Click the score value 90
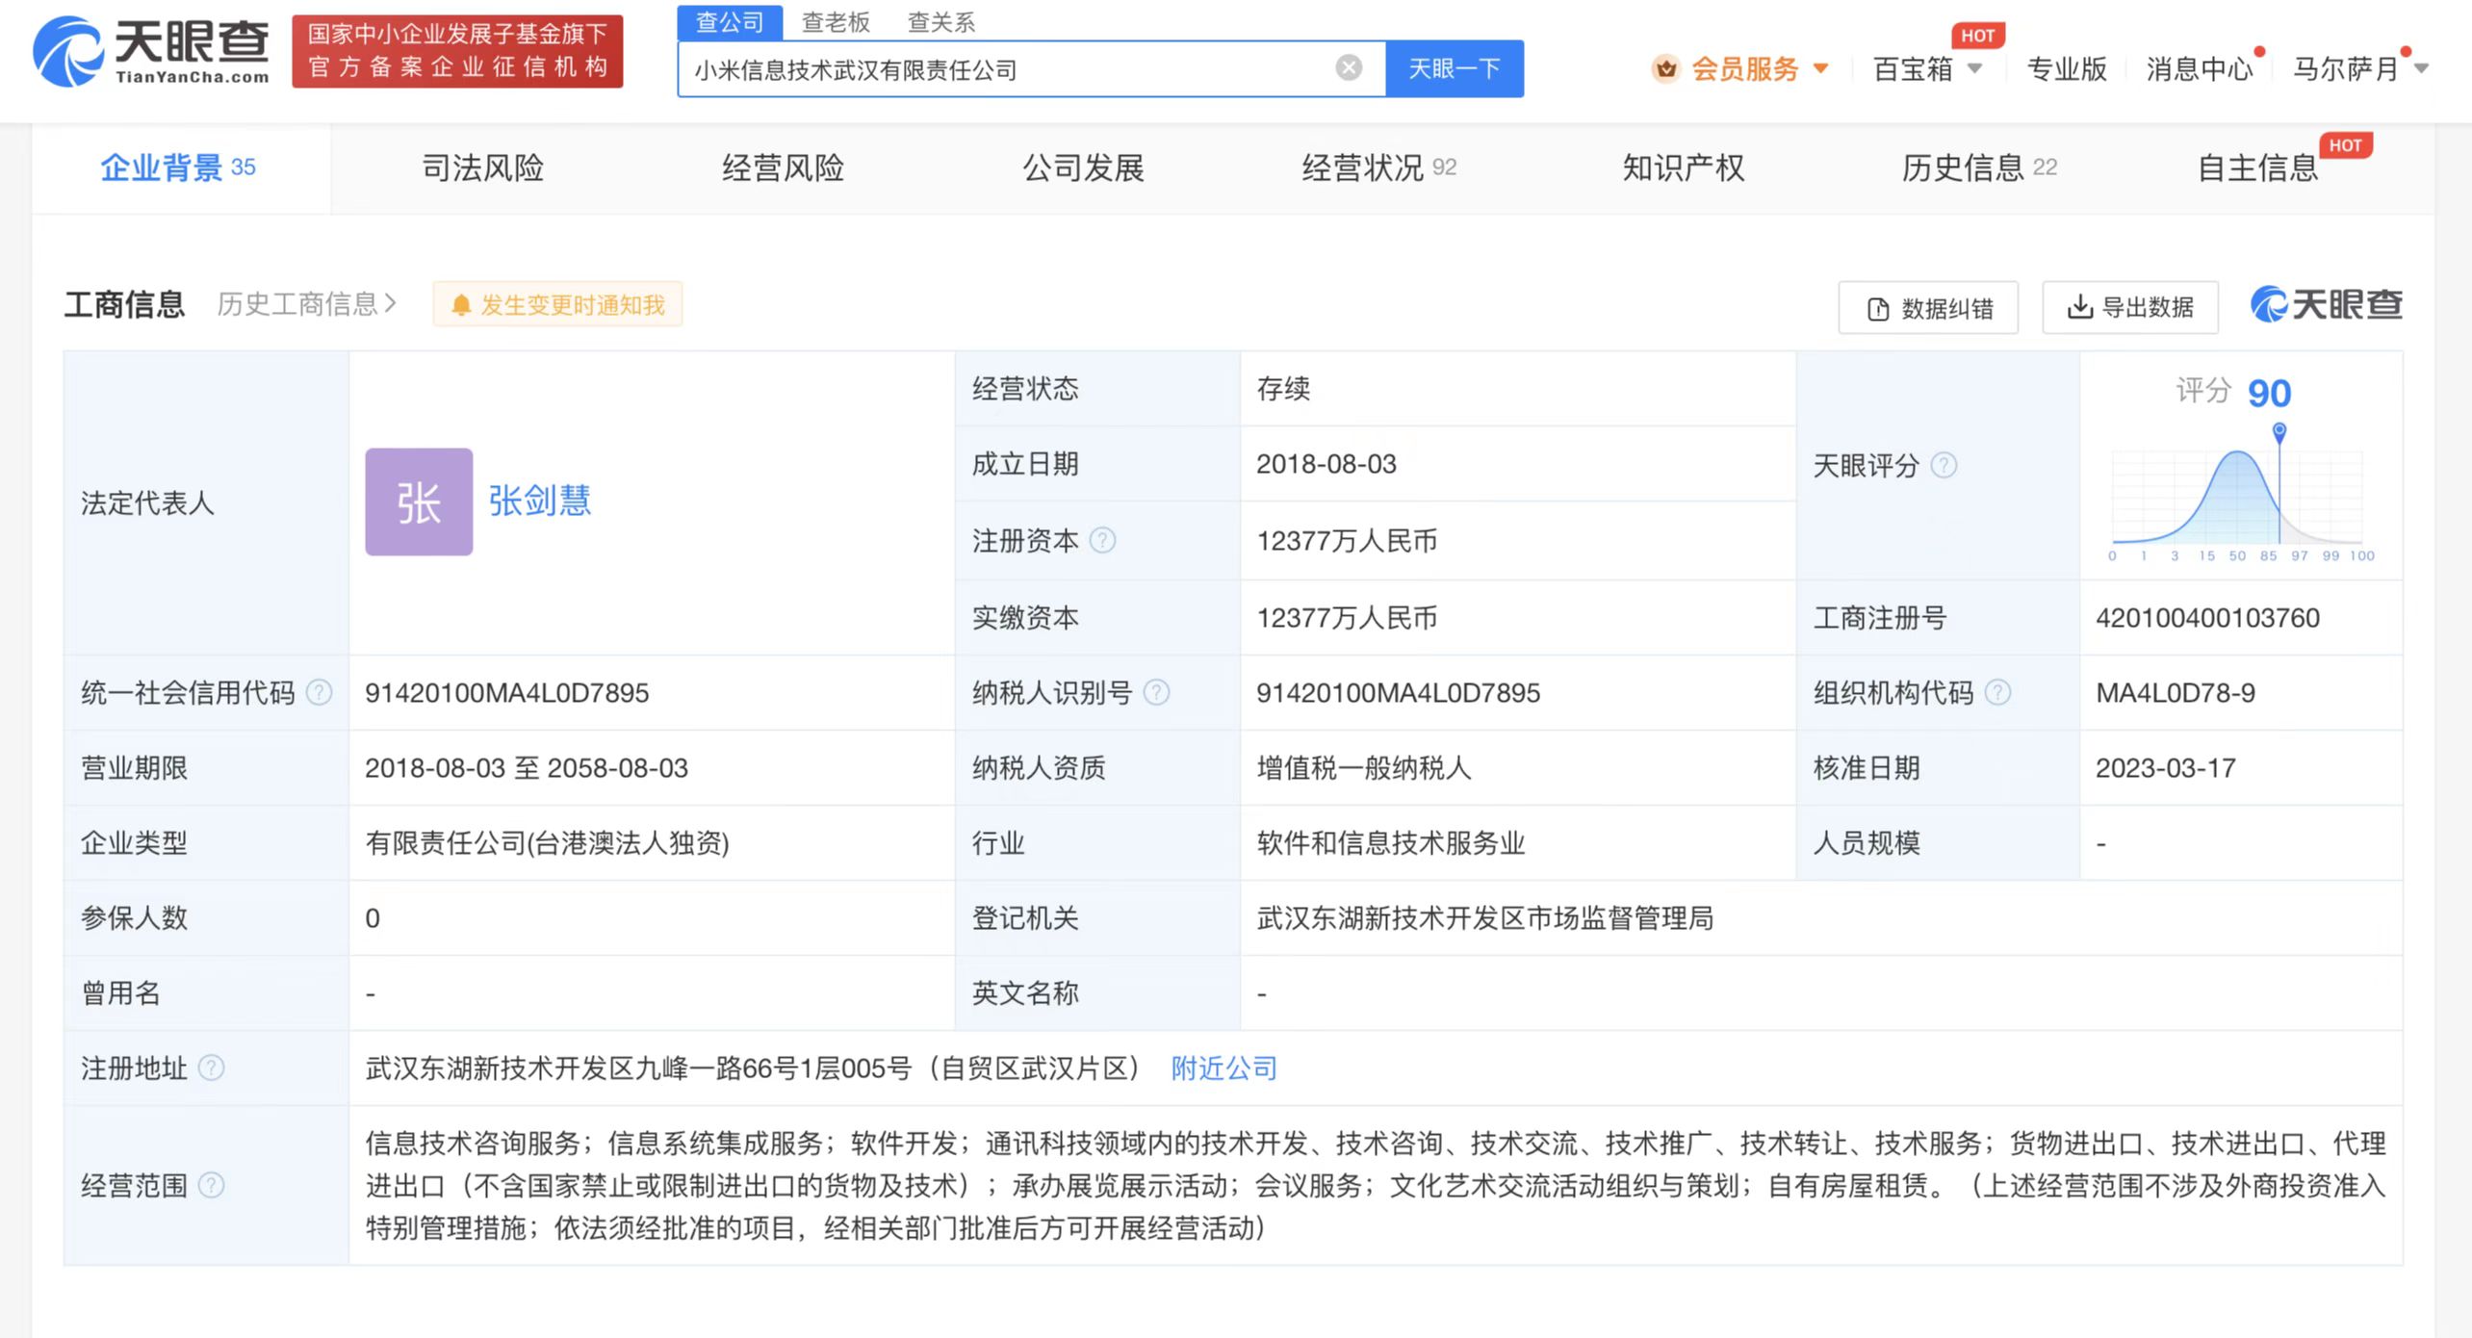Viewport: 2472px width, 1338px height. [x=2269, y=393]
